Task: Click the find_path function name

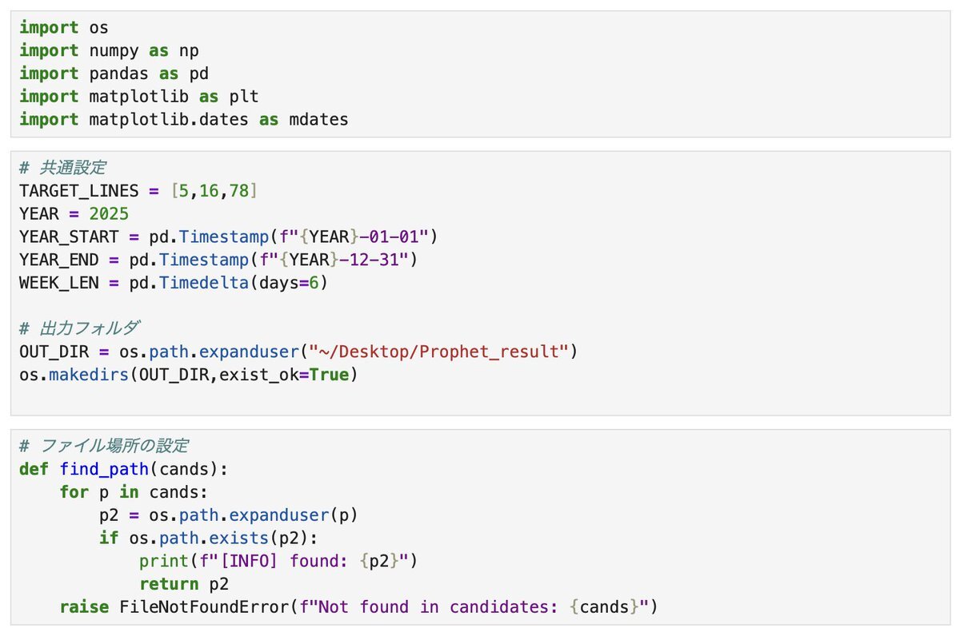Action: click(x=115, y=468)
